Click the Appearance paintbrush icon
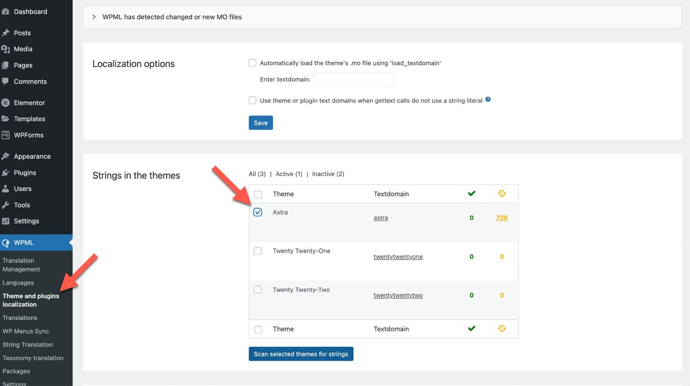The width and height of the screenshot is (690, 386). pyautogui.click(x=6, y=157)
